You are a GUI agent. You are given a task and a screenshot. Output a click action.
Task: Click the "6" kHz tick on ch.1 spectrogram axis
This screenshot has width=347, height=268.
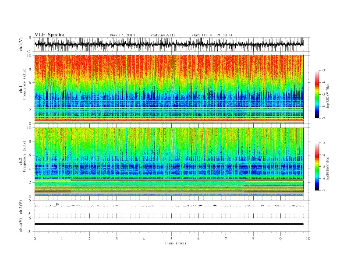pos(31,83)
